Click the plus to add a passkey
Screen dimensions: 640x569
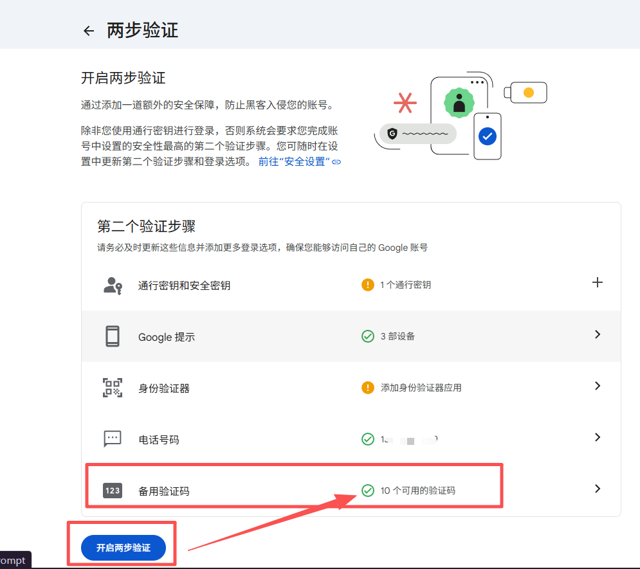598,282
